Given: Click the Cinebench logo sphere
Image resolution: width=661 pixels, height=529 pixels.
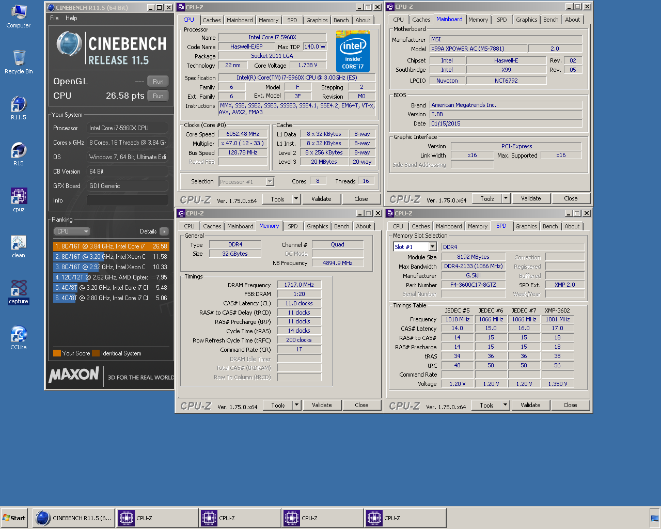Looking at the screenshot, I should pyautogui.click(x=69, y=44).
